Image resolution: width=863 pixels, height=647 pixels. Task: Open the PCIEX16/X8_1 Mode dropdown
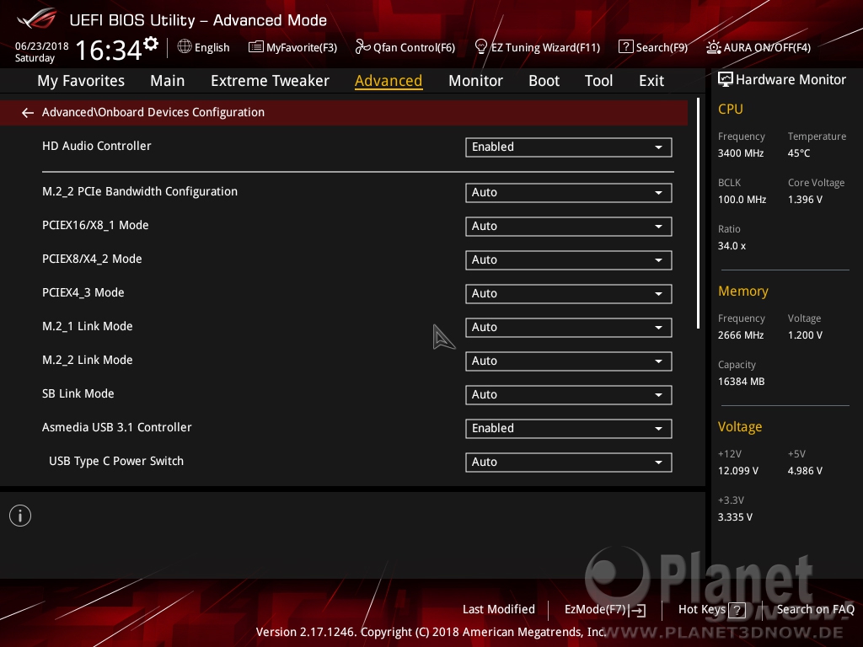click(x=569, y=227)
